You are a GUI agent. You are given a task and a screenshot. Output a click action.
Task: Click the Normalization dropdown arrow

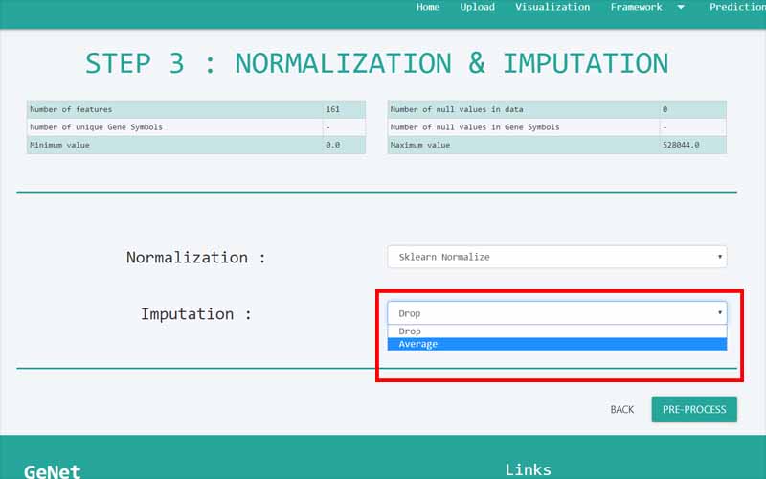pos(719,257)
